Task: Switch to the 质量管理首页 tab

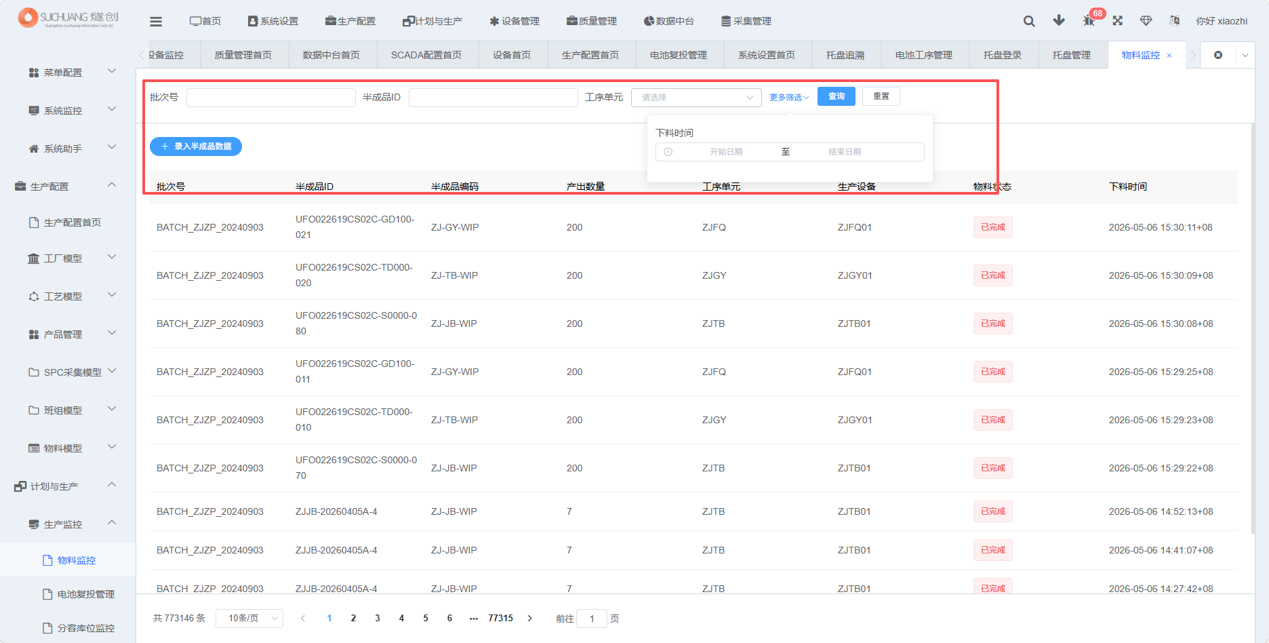Action: click(x=243, y=55)
